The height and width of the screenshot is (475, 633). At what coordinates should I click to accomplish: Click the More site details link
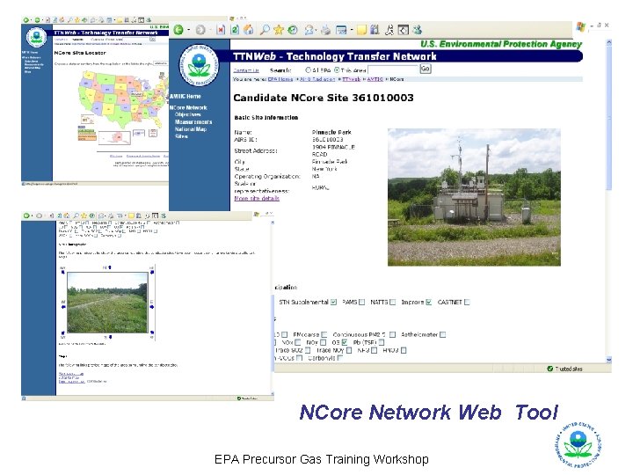click(257, 198)
